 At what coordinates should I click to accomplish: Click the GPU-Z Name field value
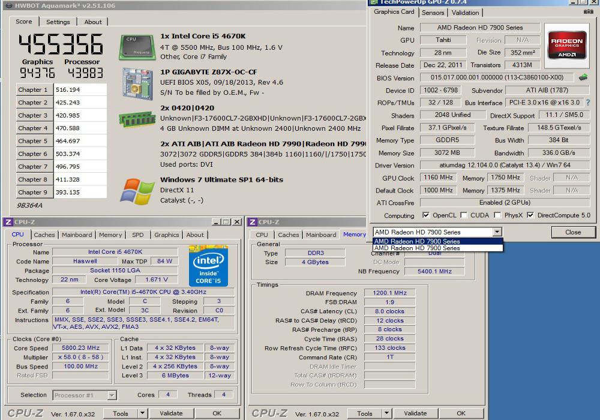[480, 28]
